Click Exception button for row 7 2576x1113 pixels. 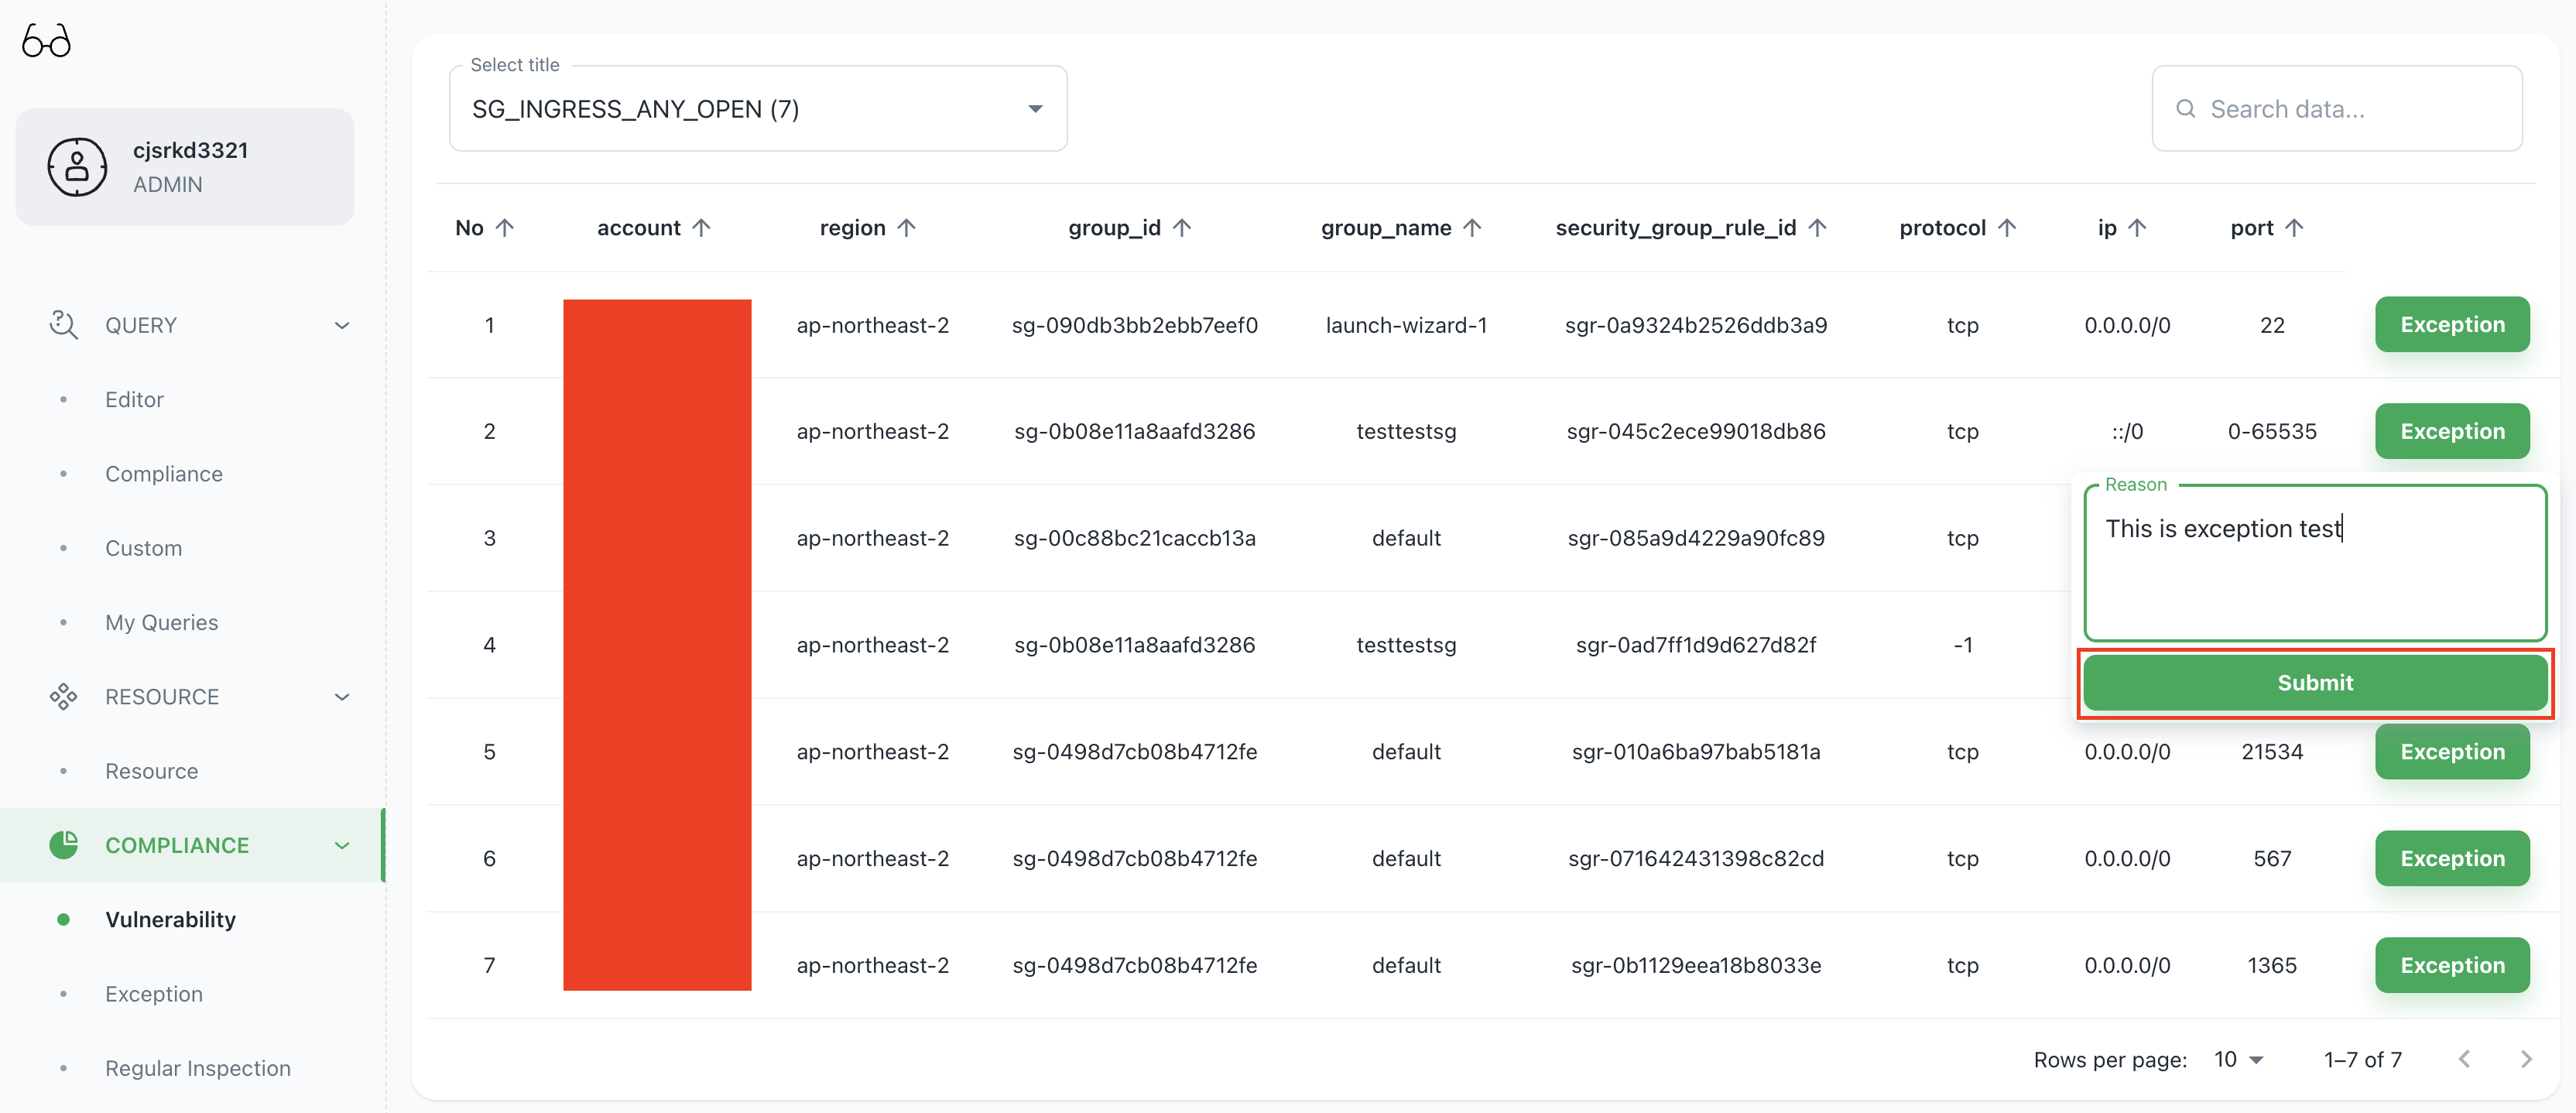coord(2451,965)
